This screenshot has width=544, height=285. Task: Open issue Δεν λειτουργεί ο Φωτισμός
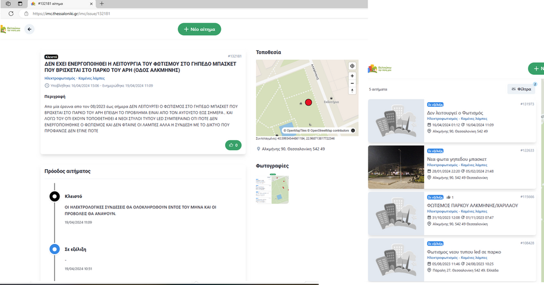tap(455, 113)
